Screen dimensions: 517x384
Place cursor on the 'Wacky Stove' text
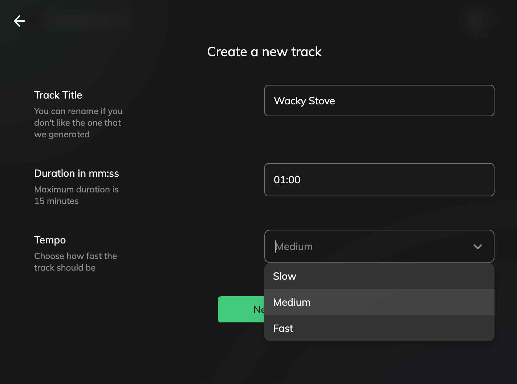coord(304,101)
